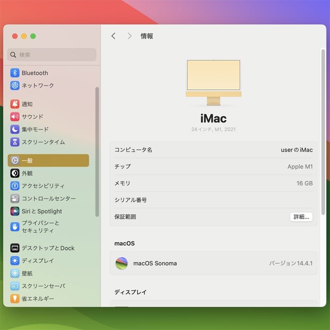This screenshot has height=330, width=330.
Task: Open プライバシーとセキュリティ hand icon
Action: coord(15,226)
